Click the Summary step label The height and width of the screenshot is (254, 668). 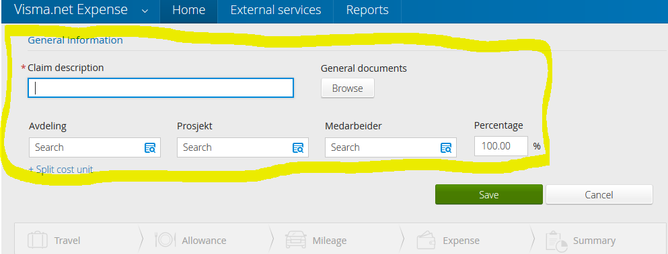click(x=594, y=241)
